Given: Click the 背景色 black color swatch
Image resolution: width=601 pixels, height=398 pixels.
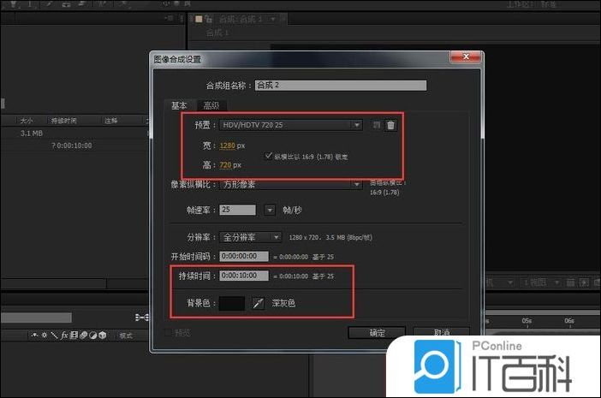Looking at the screenshot, I should click(x=232, y=303).
